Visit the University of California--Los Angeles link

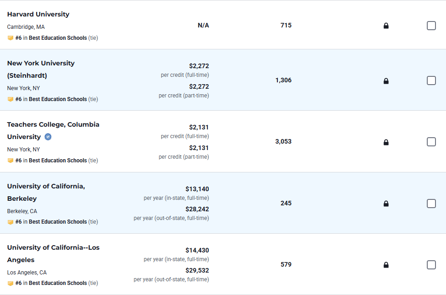tap(53, 247)
